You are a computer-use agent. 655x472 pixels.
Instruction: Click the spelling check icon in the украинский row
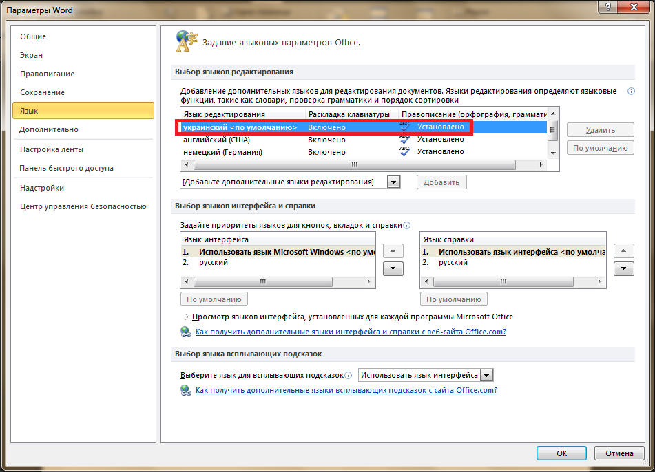click(x=404, y=127)
